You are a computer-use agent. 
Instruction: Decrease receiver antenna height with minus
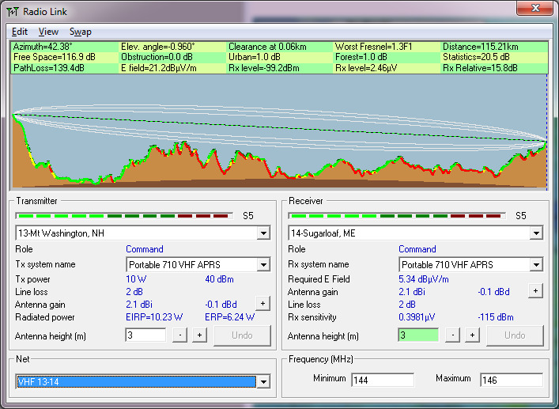453,335
